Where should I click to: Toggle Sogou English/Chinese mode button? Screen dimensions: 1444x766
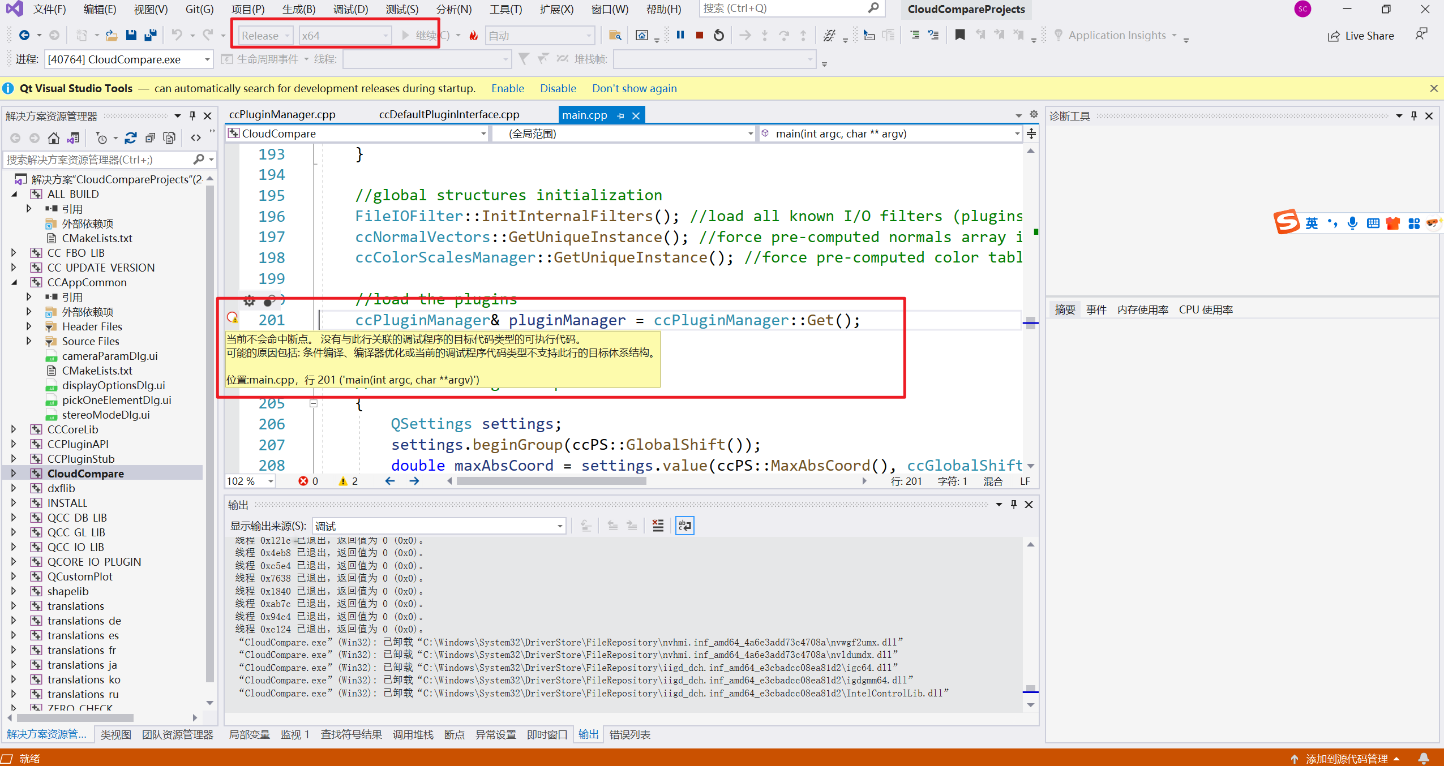(x=1311, y=223)
